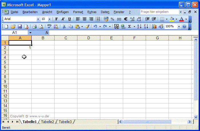Open chart wizard
Image resolution: width=200 pixels, height=131 pixels.
click(x=154, y=26)
